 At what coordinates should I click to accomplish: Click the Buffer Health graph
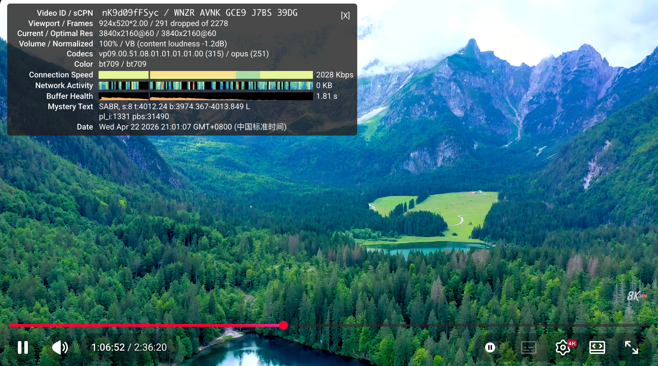tap(205, 96)
